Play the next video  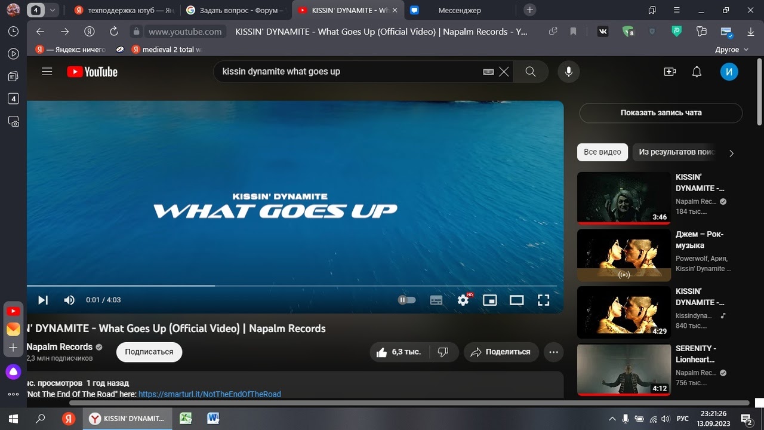tap(43, 300)
